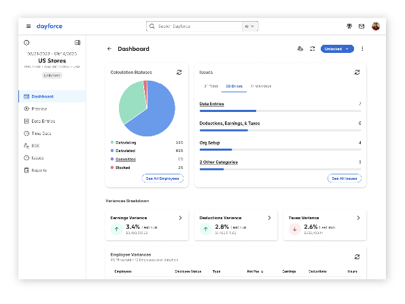The height and width of the screenshot is (304, 405).
Task: Switch to the Total issues tab
Action: 211,86
